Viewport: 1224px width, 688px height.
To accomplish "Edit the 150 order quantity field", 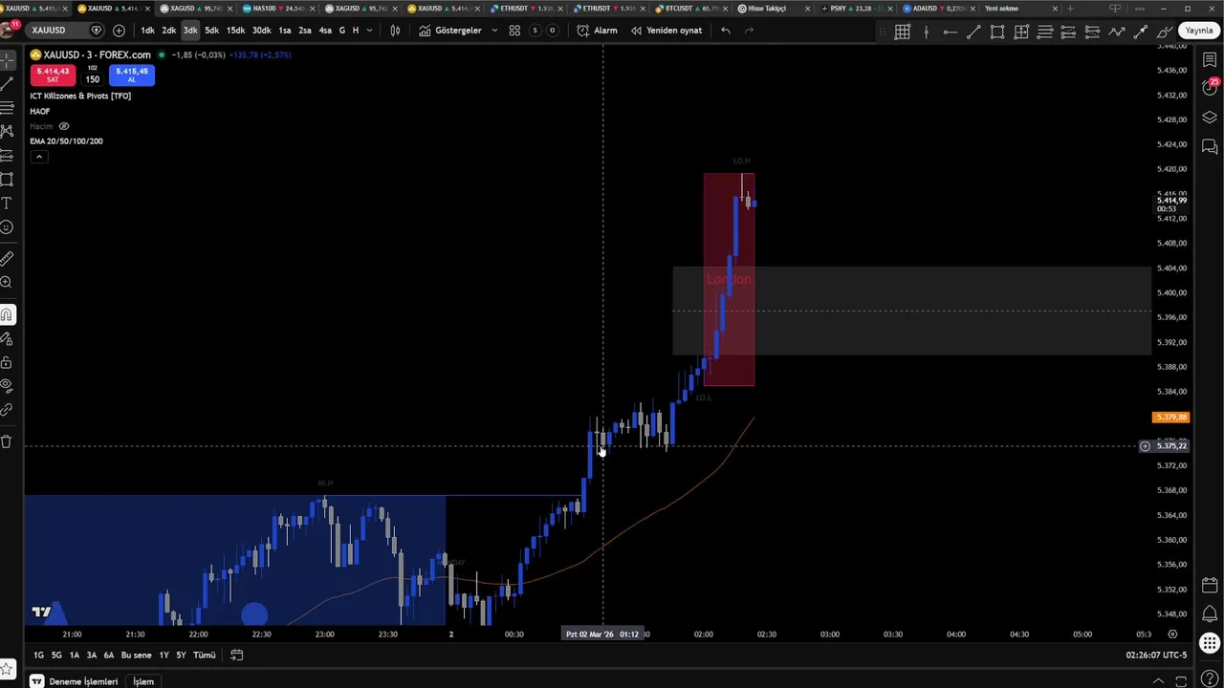I will (x=93, y=79).
